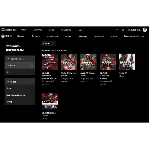Filter results by Загружаемый контент type
149x149 pixels.
(20, 95)
